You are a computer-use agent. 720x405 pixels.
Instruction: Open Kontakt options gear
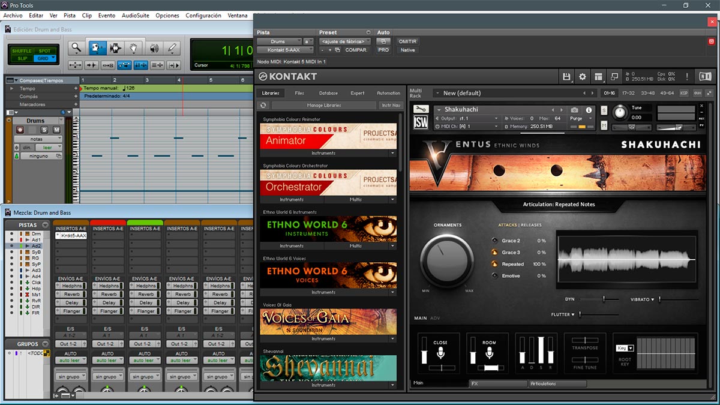582,76
